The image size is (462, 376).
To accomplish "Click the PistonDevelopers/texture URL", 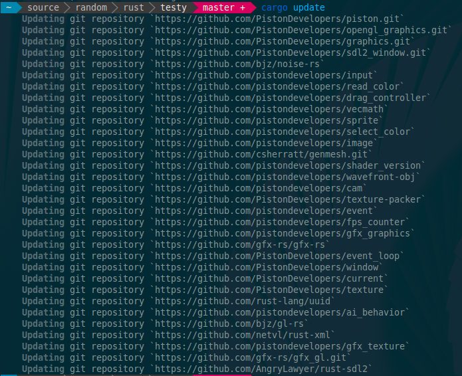I will pyautogui.click(x=269, y=290).
